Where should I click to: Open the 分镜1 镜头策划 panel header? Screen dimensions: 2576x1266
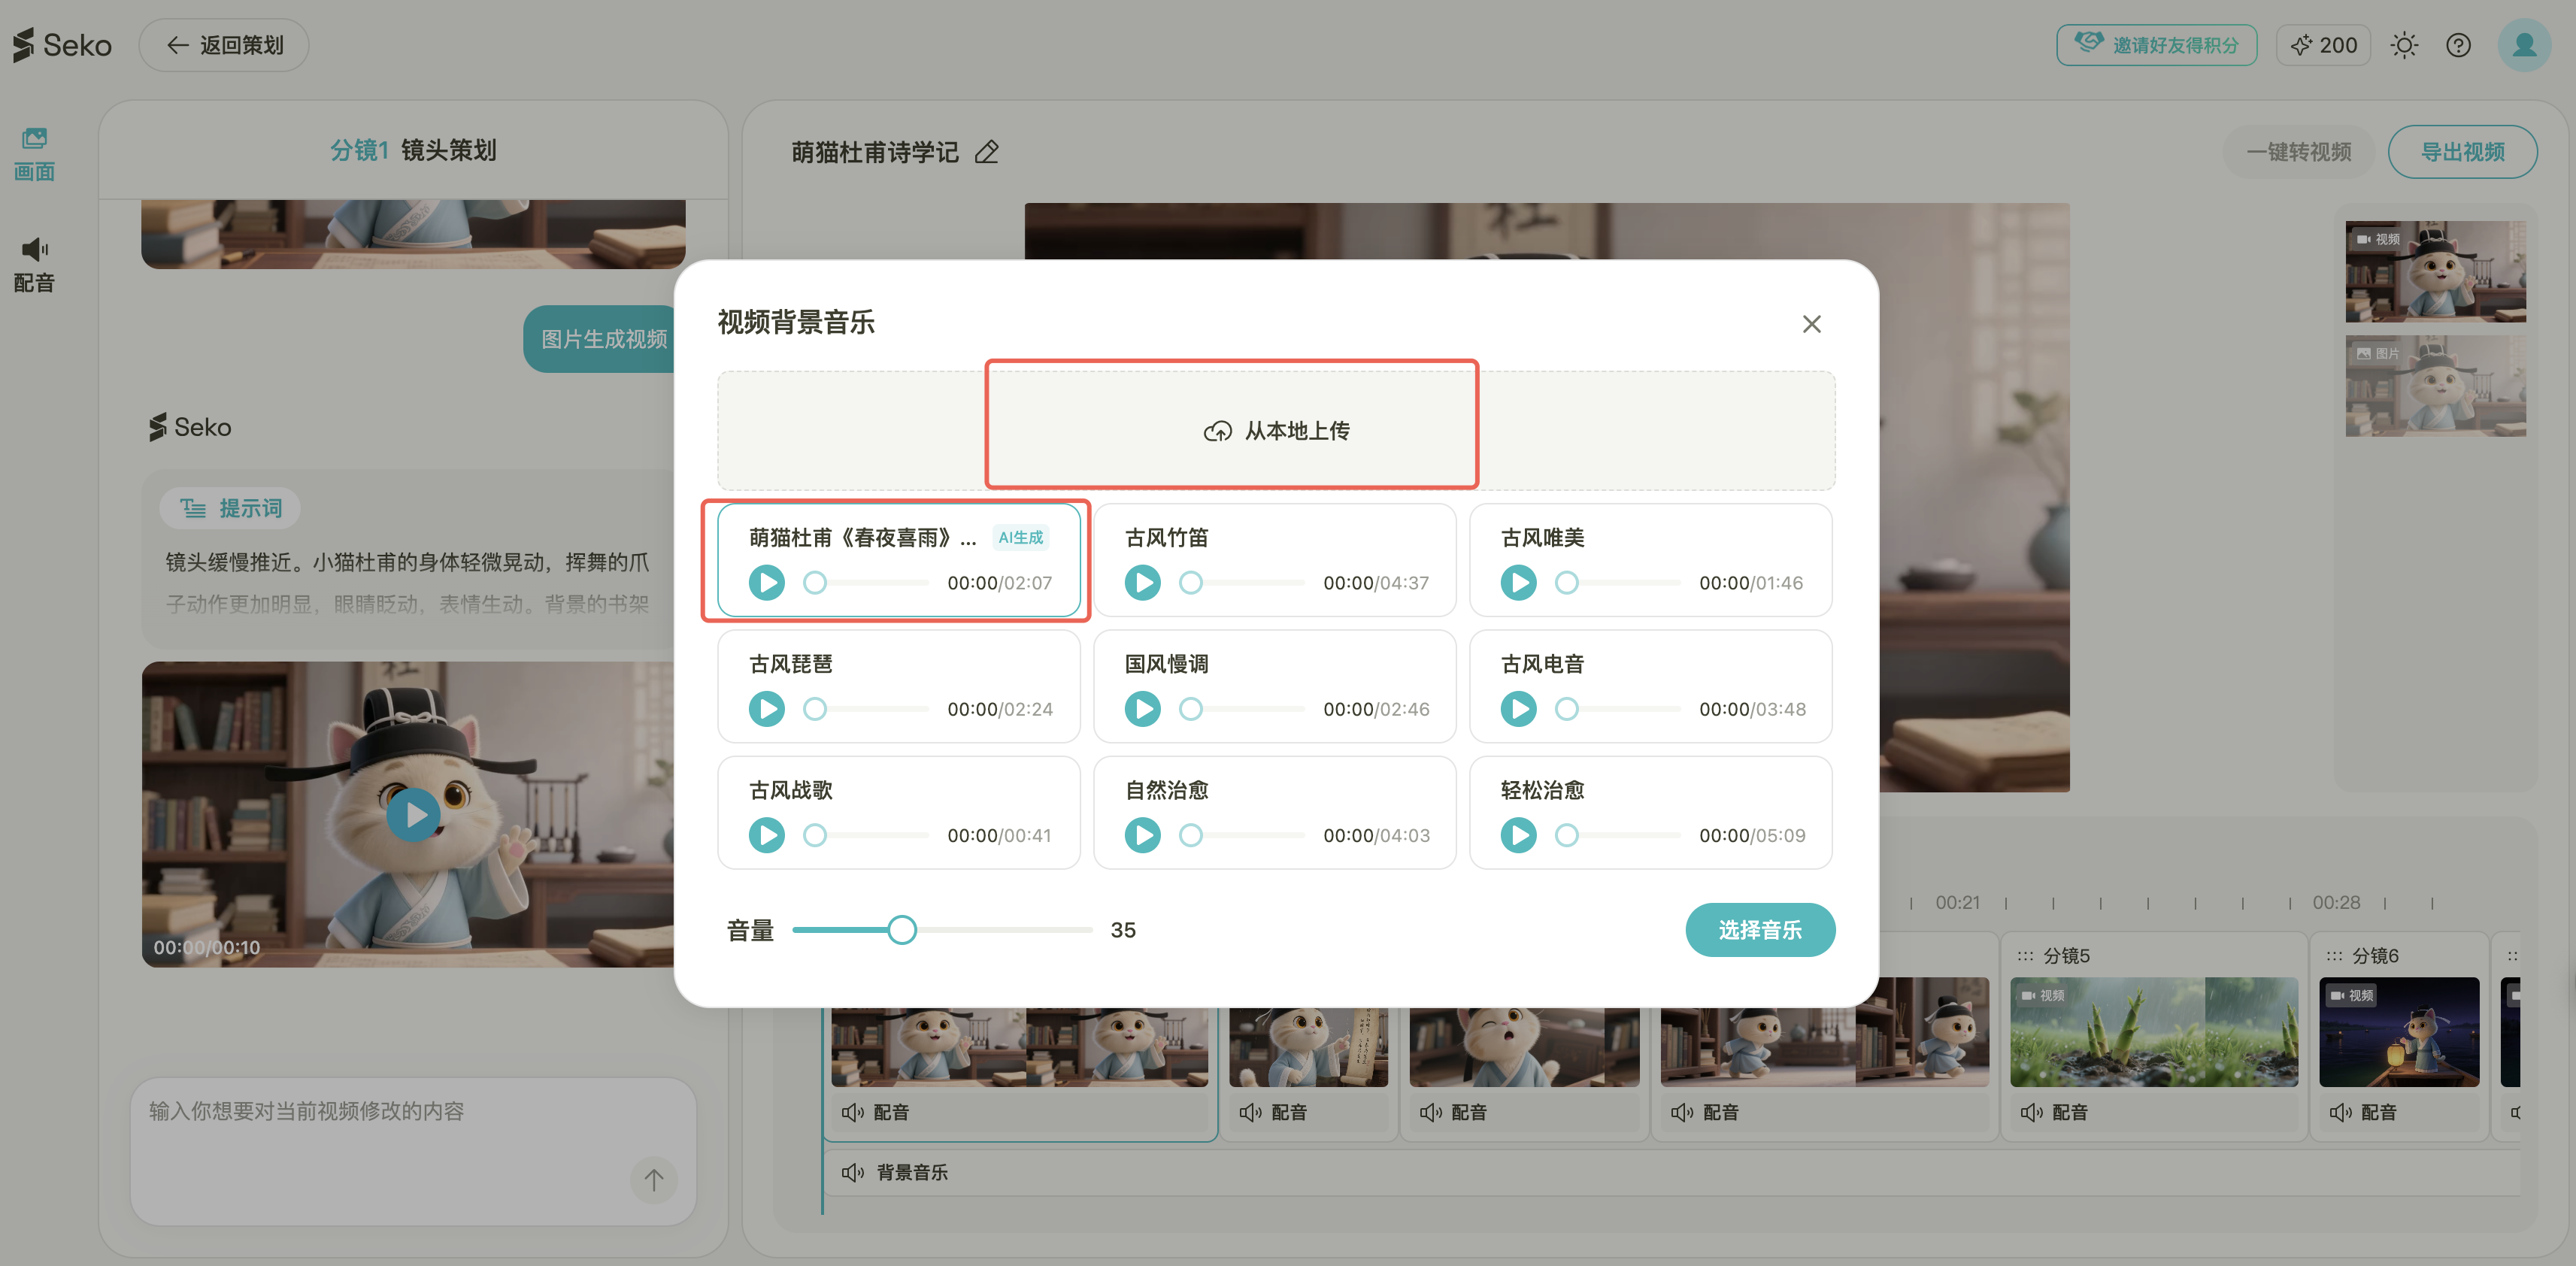click(x=413, y=150)
